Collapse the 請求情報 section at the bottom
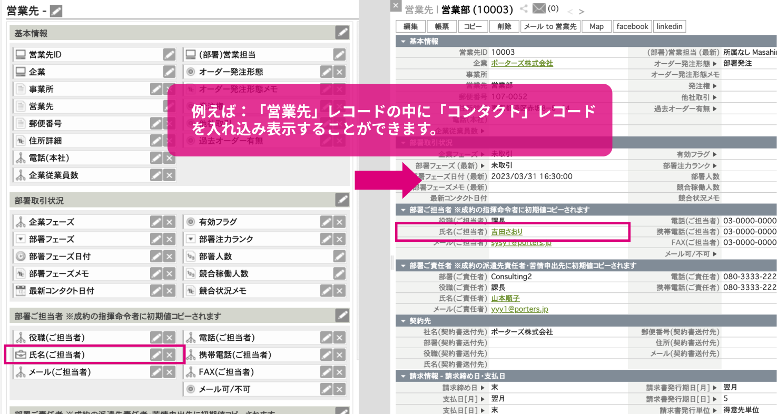 (404, 376)
